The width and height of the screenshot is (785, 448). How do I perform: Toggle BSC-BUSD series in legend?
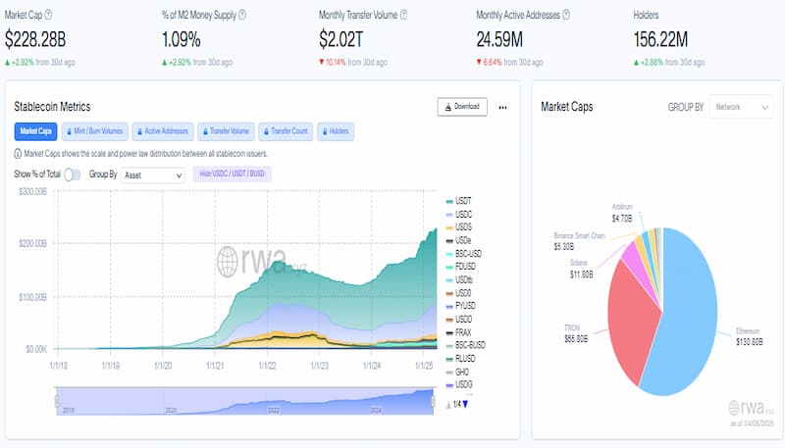(465, 345)
